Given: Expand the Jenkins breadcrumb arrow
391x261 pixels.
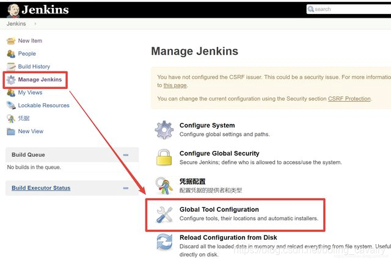Looking at the screenshot, I should (35, 24).
